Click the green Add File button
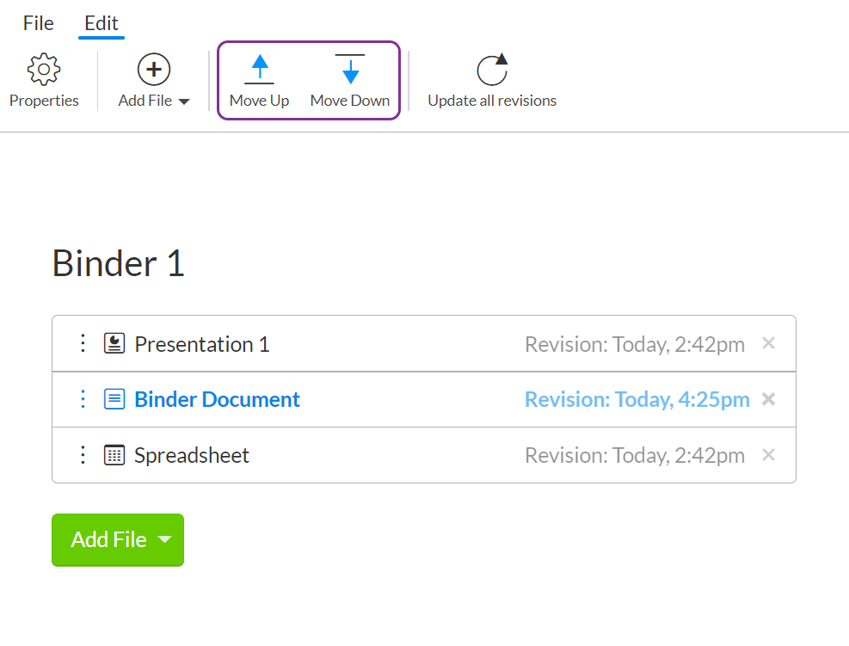 pyautogui.click(x=108, y=539)
